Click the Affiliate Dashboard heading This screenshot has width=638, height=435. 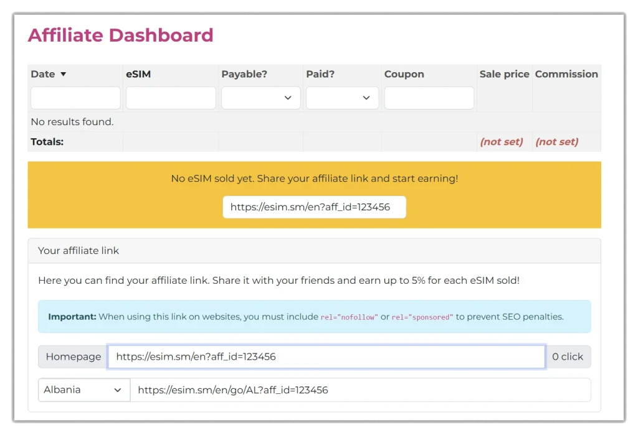120,35
